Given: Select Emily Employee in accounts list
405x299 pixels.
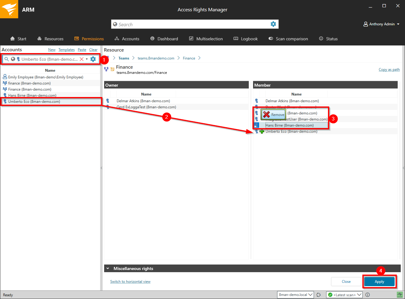Looking at the screenshot, I should click(45, 77).
